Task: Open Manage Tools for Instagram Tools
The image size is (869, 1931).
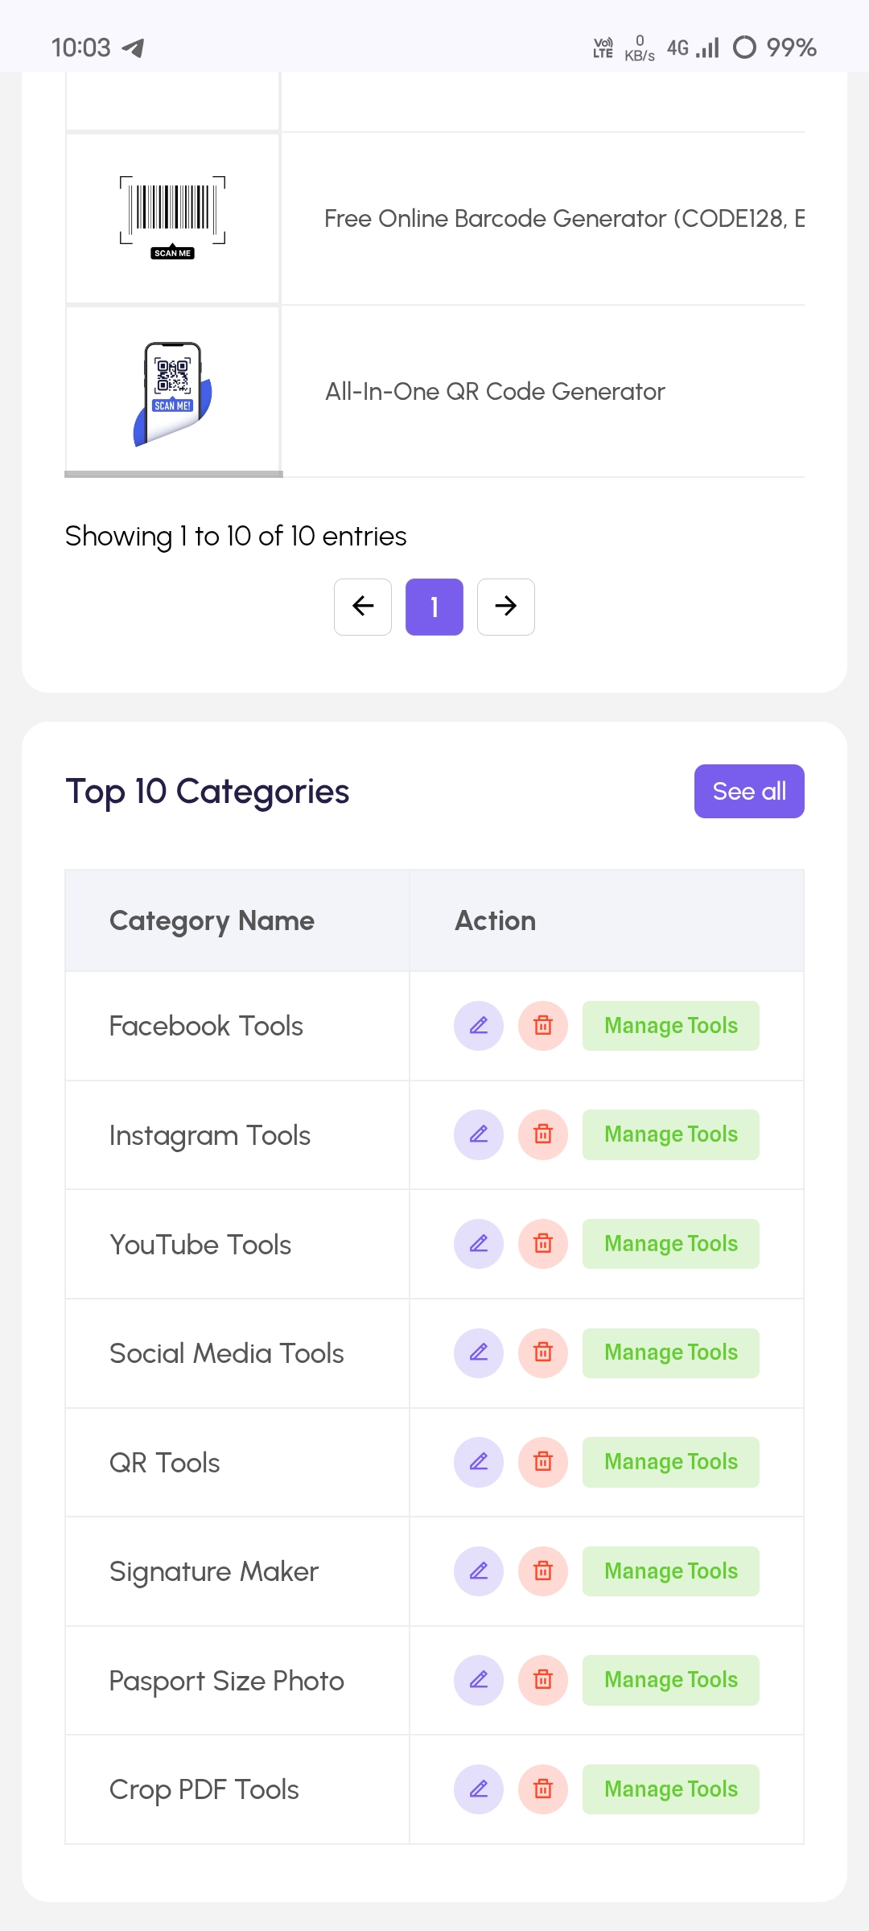Action: tap(670, 1134)
